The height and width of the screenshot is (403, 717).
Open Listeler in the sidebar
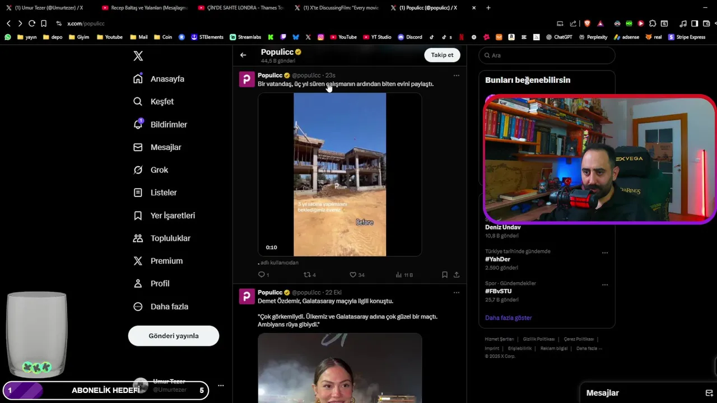point(155,193)
